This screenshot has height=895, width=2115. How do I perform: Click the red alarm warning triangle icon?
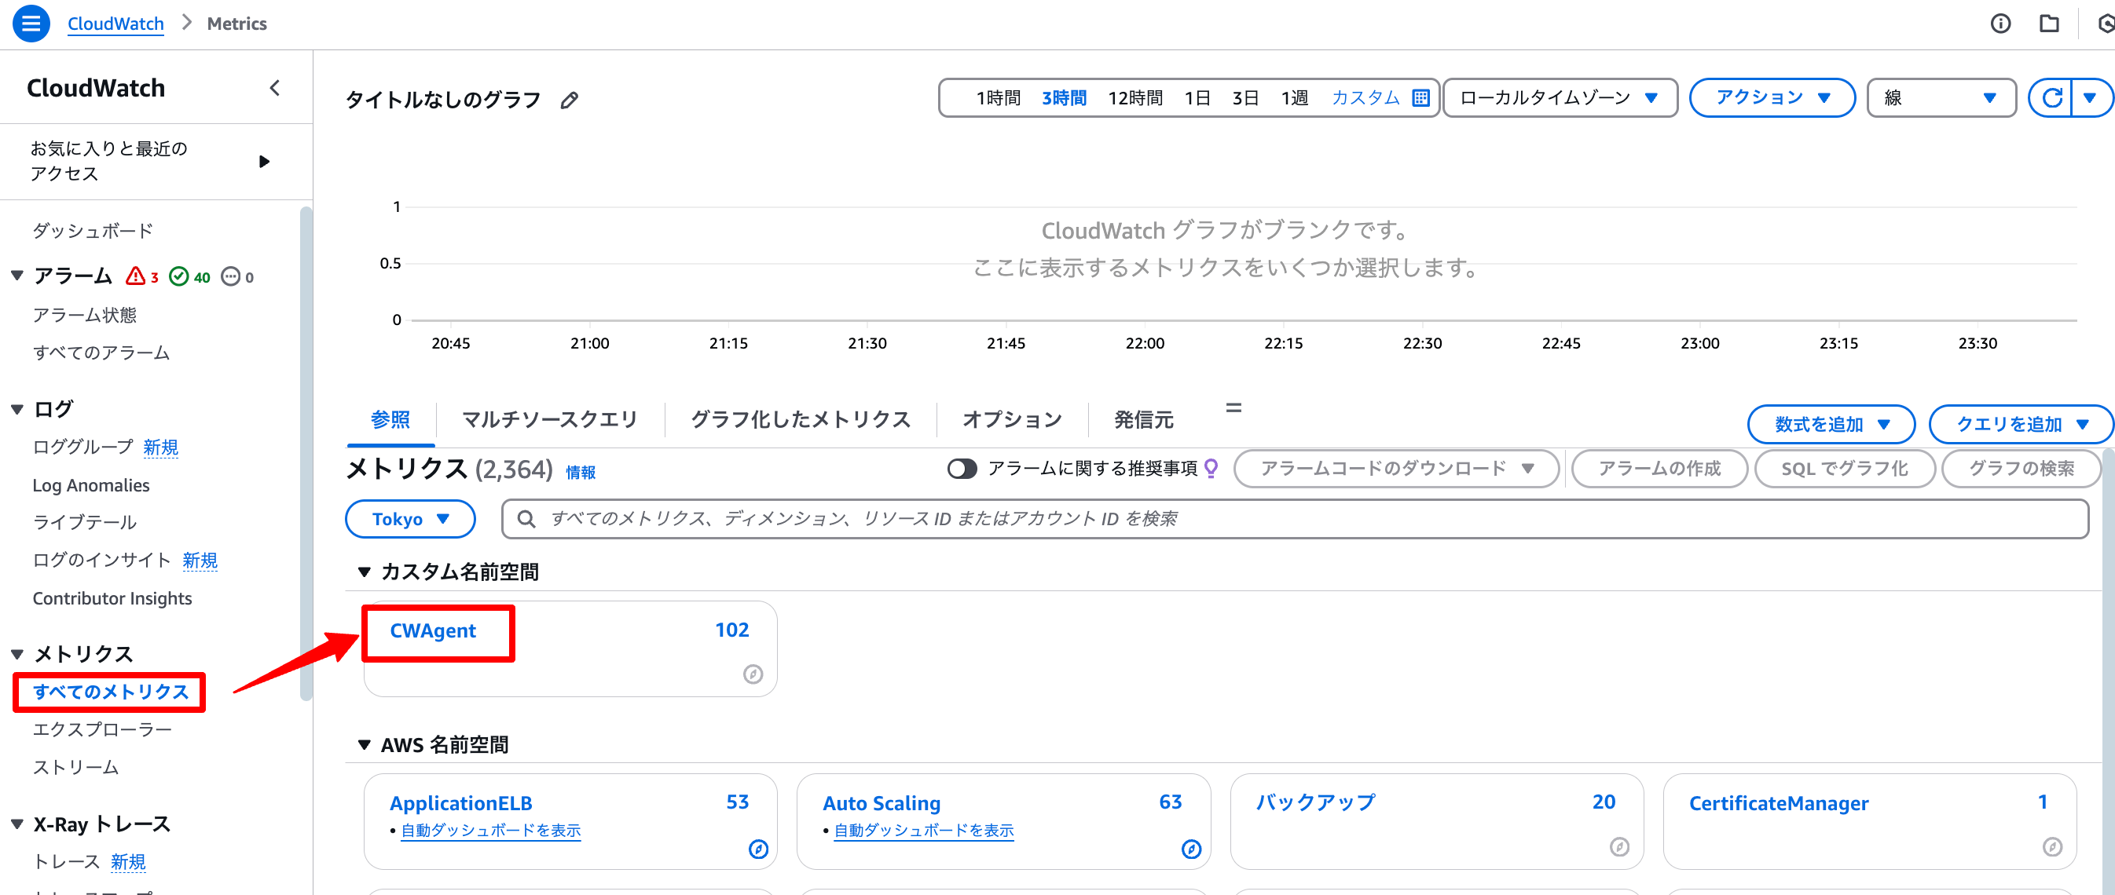135,276
